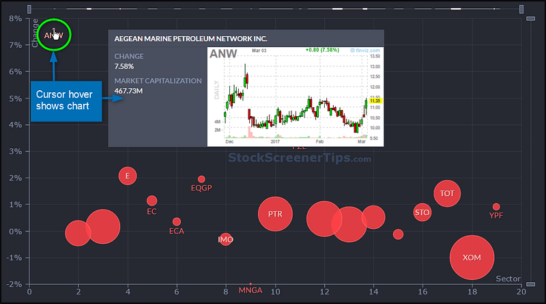Screen dimensions: 546x304
Task: Click the ANW ticker in the green circle
Action: (54, 36)
